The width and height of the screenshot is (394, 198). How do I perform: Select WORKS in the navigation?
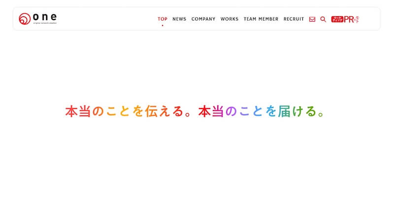tap(230, 19)
